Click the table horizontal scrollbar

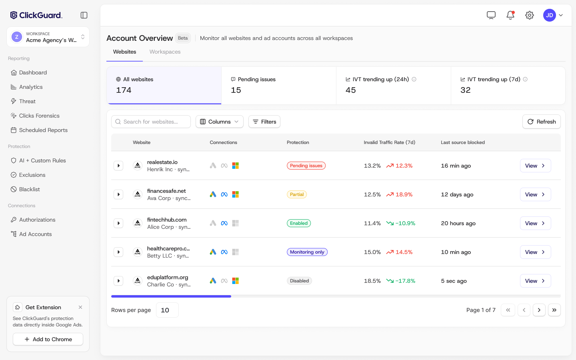point(171,296)
